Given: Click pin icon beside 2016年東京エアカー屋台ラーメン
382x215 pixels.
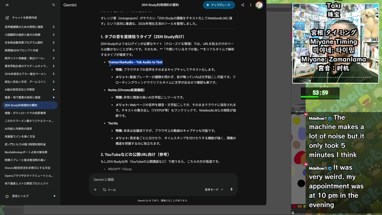Looking at the screenshot, I should click(54, 74).
